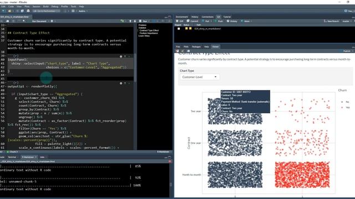Switch to the Environment tab
Screen dimensions: 355x199
click(182, 17)
